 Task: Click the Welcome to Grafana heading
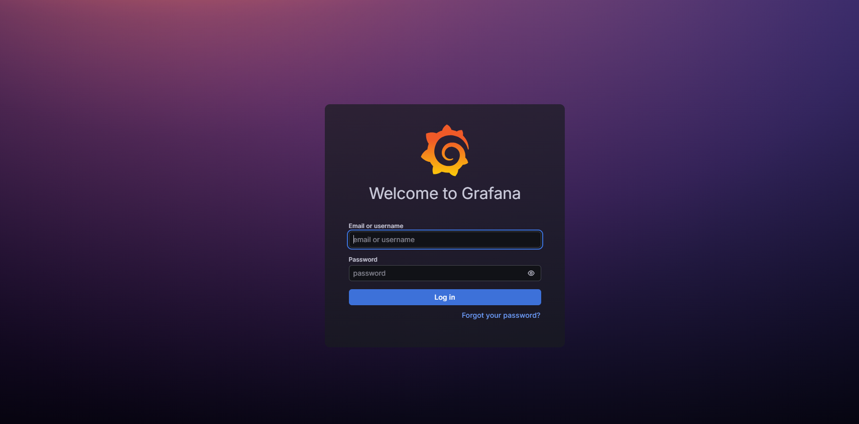point(445,193)
